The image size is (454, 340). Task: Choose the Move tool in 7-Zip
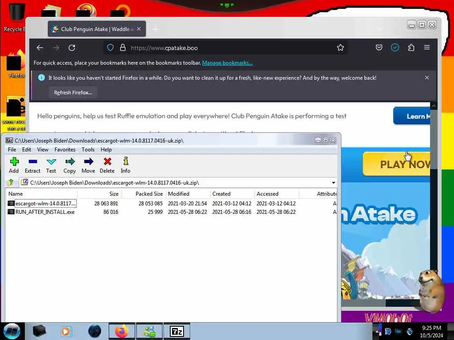88,166
